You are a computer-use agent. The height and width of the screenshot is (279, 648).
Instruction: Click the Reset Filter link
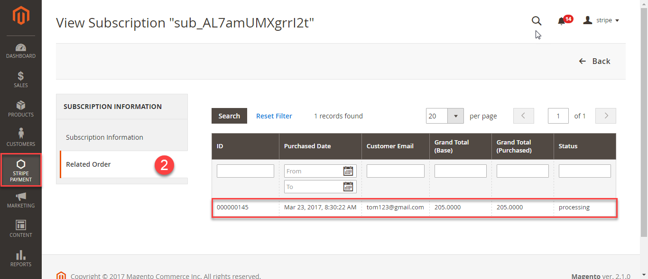click(x=274, y=116)
